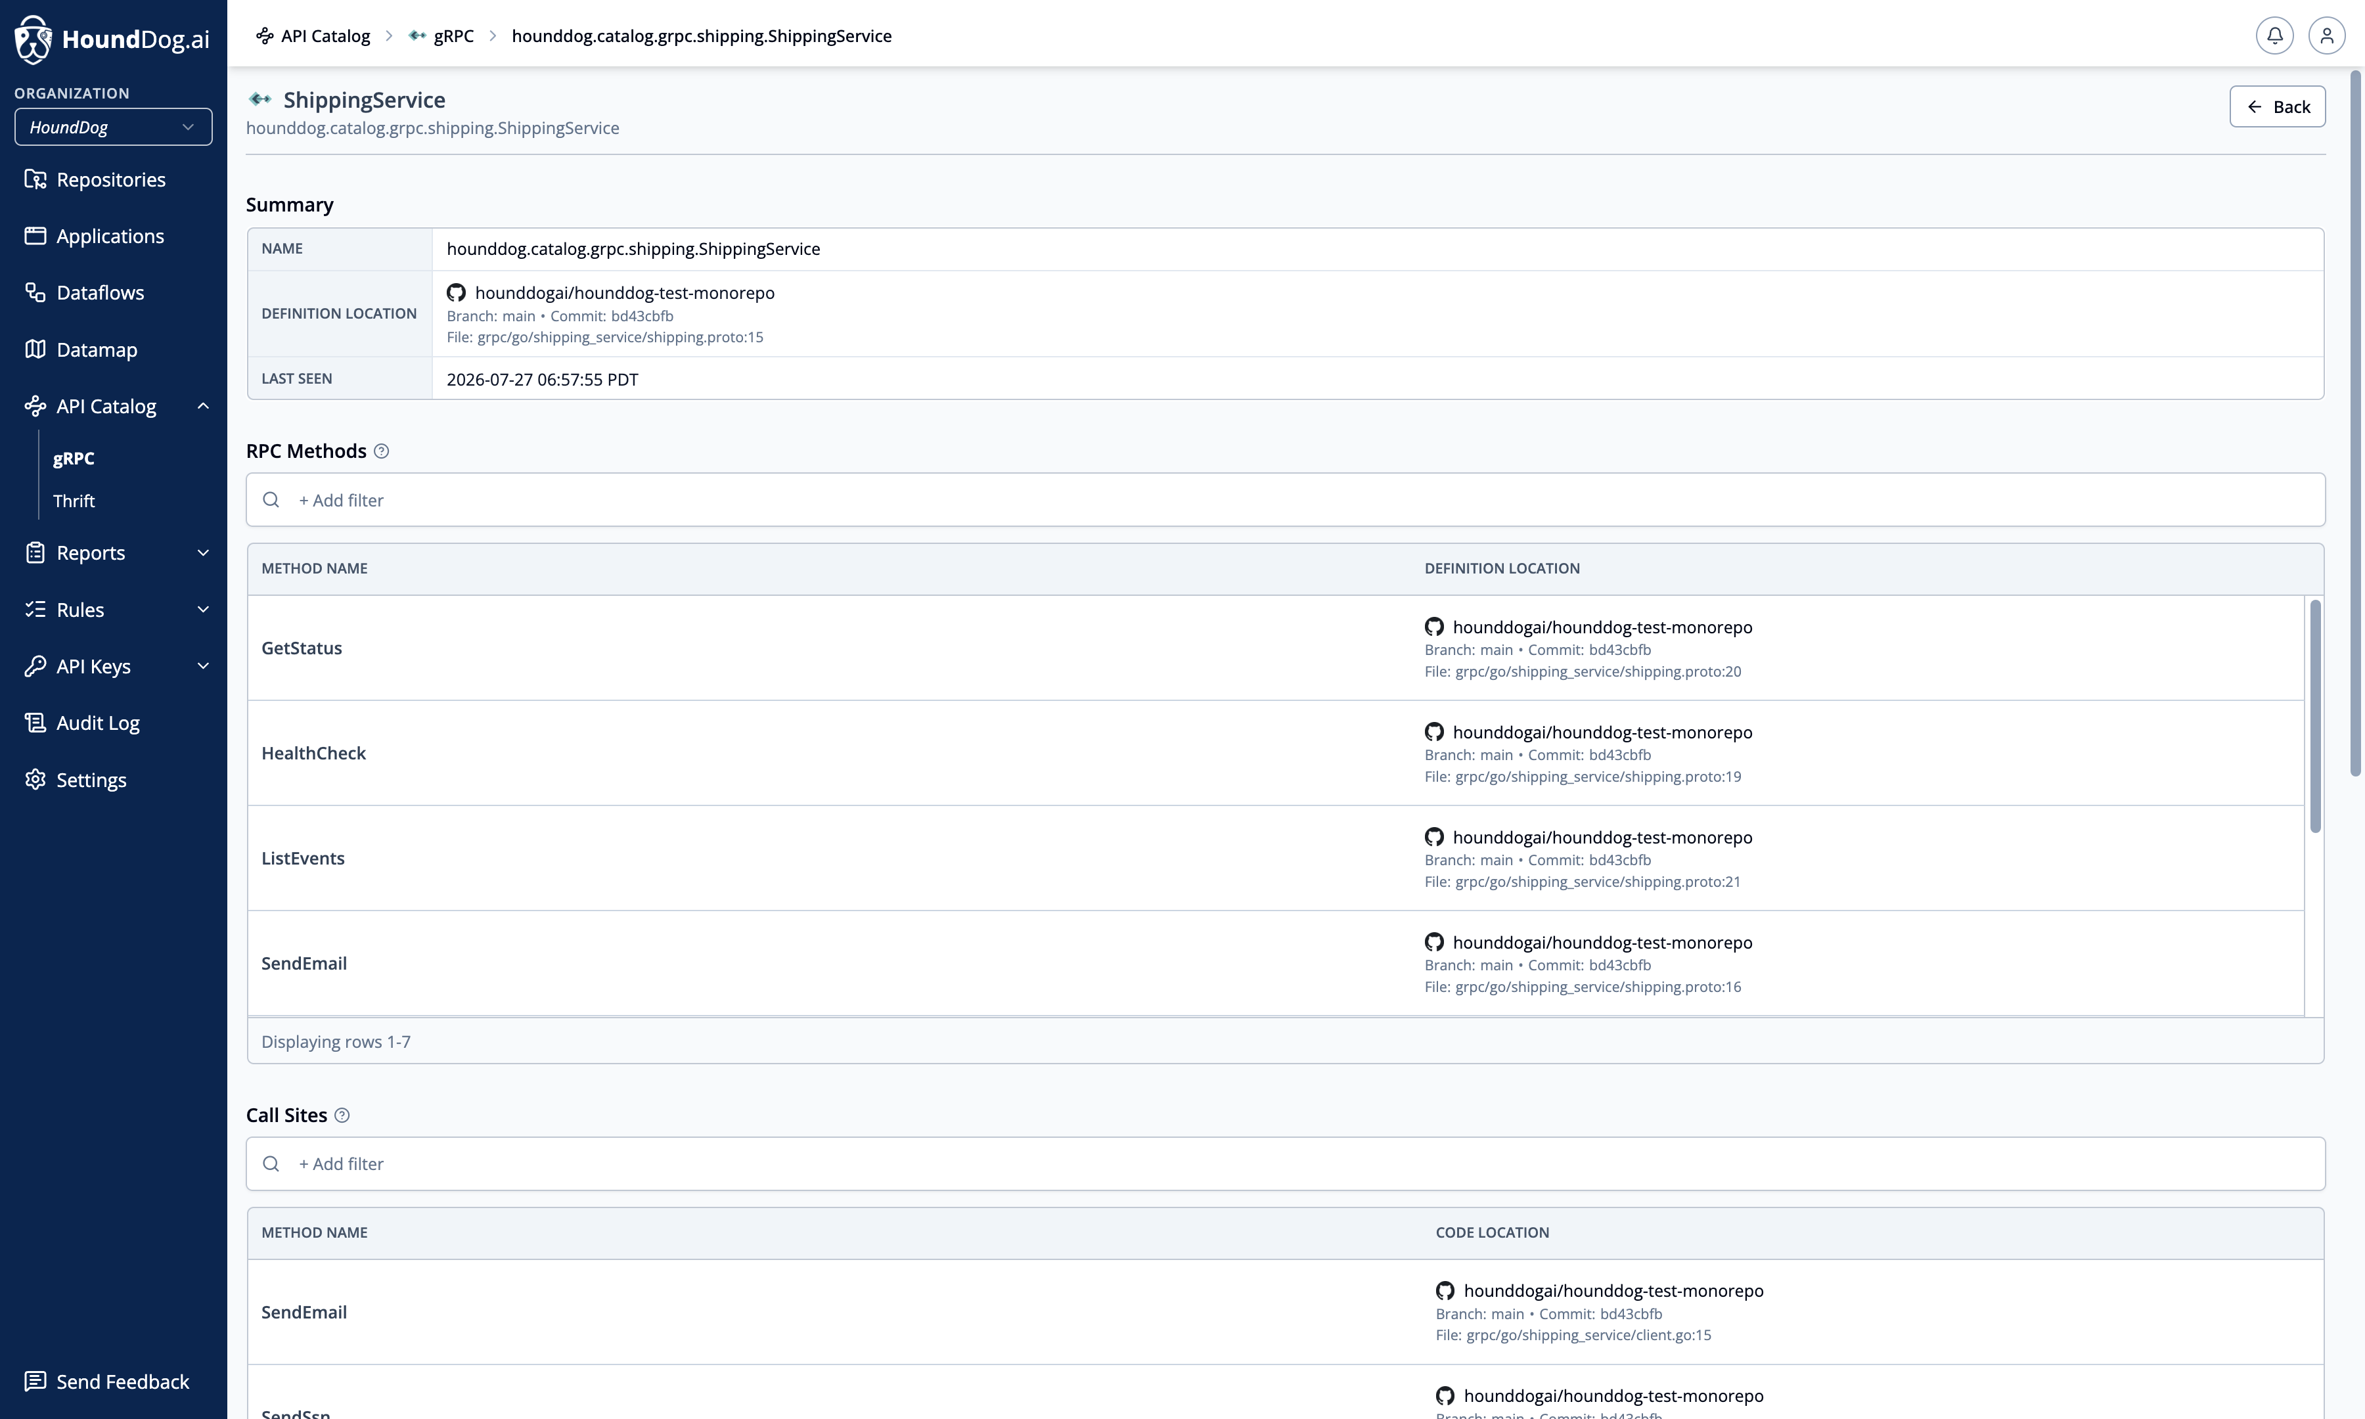Click GitHub icon in RPC Methods SendEmail row
Screen dimensions: 2365x1419
point(1434,943)
